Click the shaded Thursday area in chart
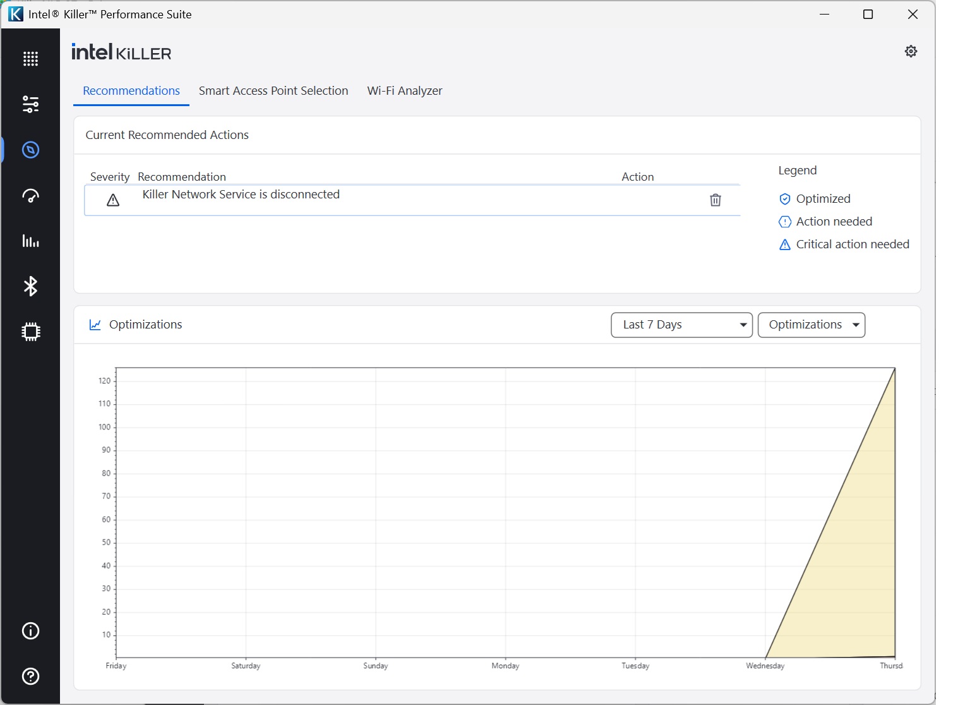Screen dimensions: 970x705 [x=865, y=569]
